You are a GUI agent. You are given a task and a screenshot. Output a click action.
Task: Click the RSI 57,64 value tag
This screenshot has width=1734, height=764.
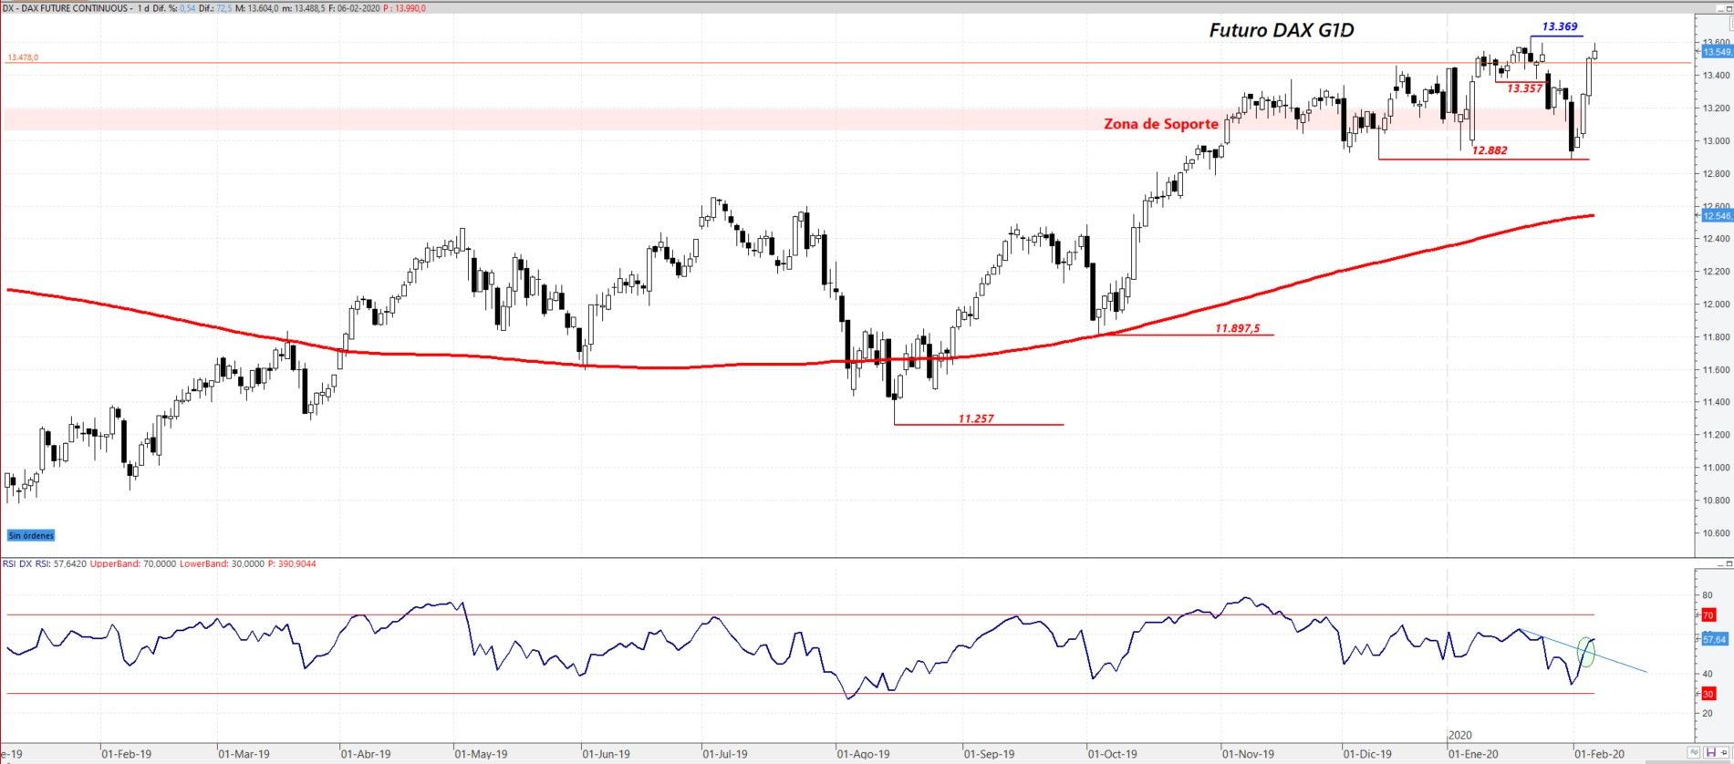point(1715,639)
